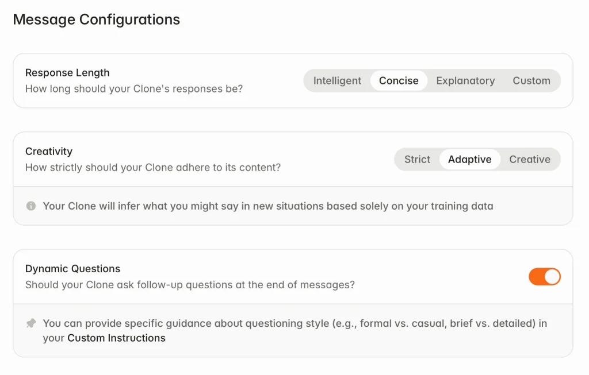Toggle off the Dynamic Questions switch
589x375 pixels.
544,277
